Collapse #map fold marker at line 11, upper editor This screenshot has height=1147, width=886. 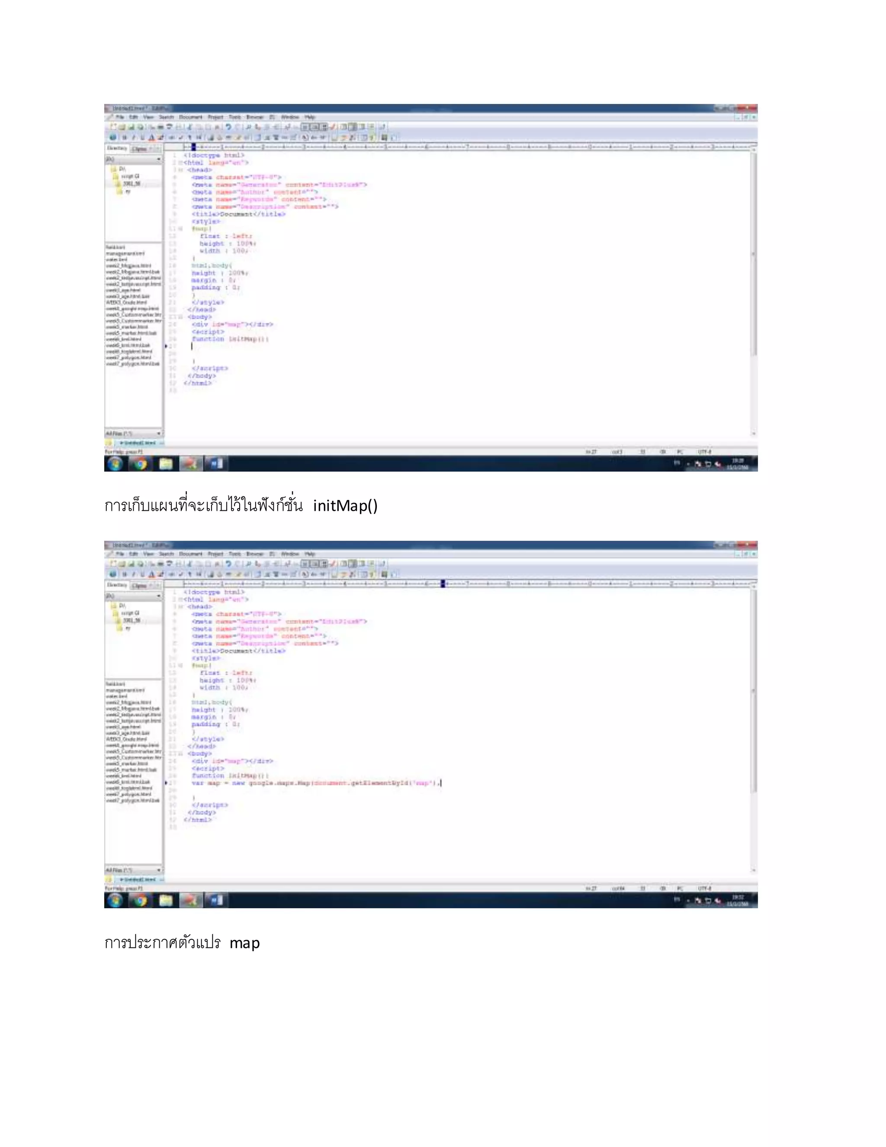click(180, 229)
